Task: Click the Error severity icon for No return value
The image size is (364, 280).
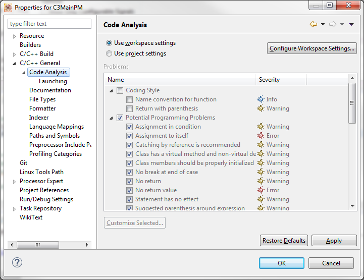Action: [261, 190]
